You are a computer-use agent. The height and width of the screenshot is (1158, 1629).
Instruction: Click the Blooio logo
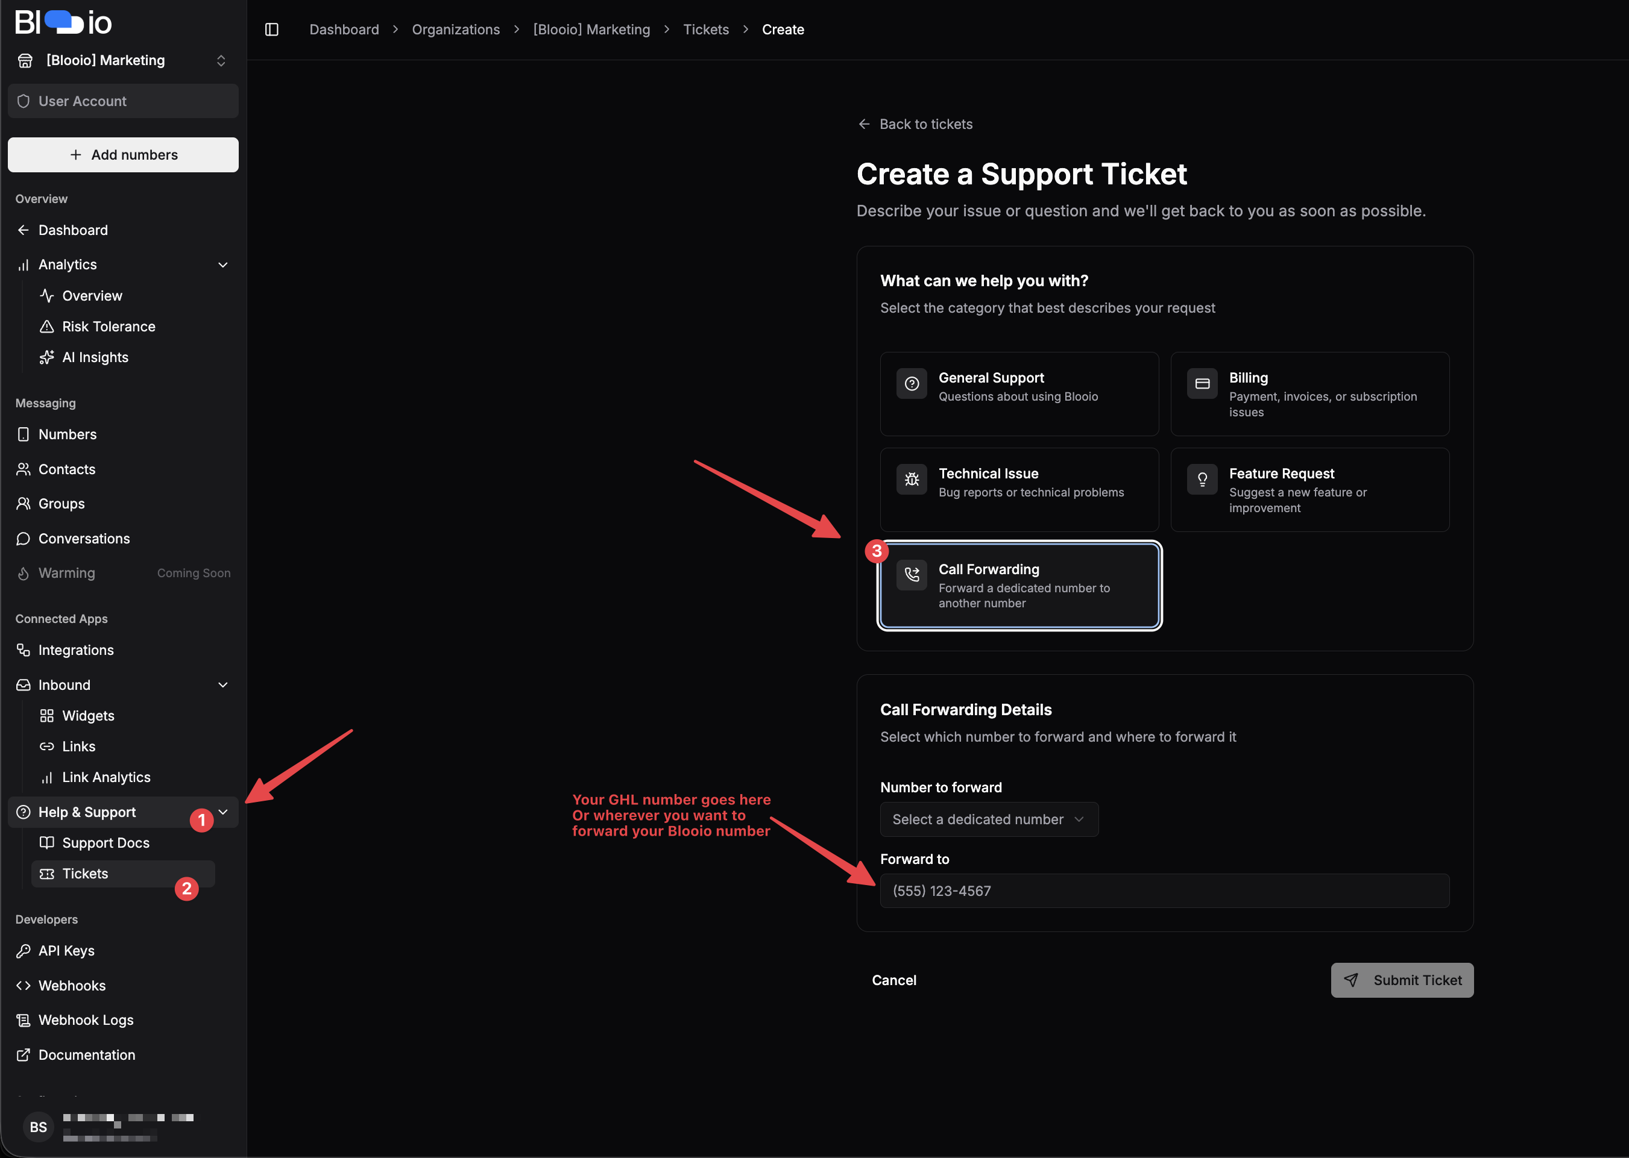click(x=63, y=23)
